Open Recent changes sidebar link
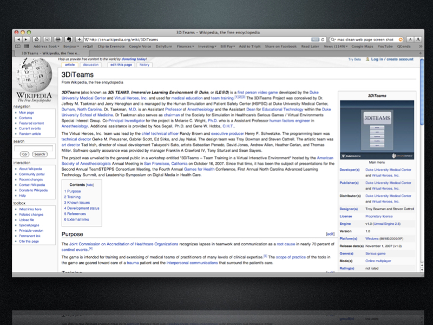The width and height of the screenshot is (433, 325). tap(31, 180)
